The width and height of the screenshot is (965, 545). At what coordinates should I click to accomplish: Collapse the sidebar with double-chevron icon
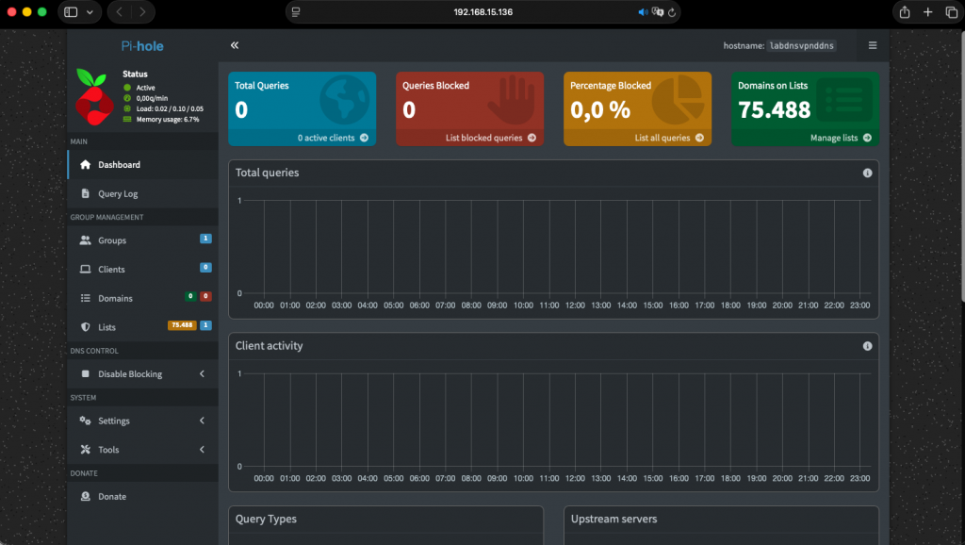[235, 45]
